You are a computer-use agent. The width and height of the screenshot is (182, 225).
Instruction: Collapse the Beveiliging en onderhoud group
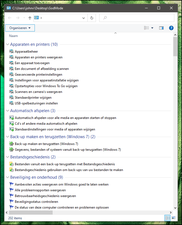click(x=7, y=177)
